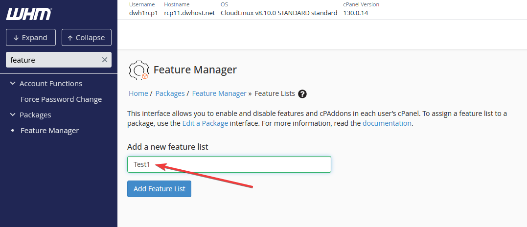Focus the sidebar search box containing "feature"

54,60
